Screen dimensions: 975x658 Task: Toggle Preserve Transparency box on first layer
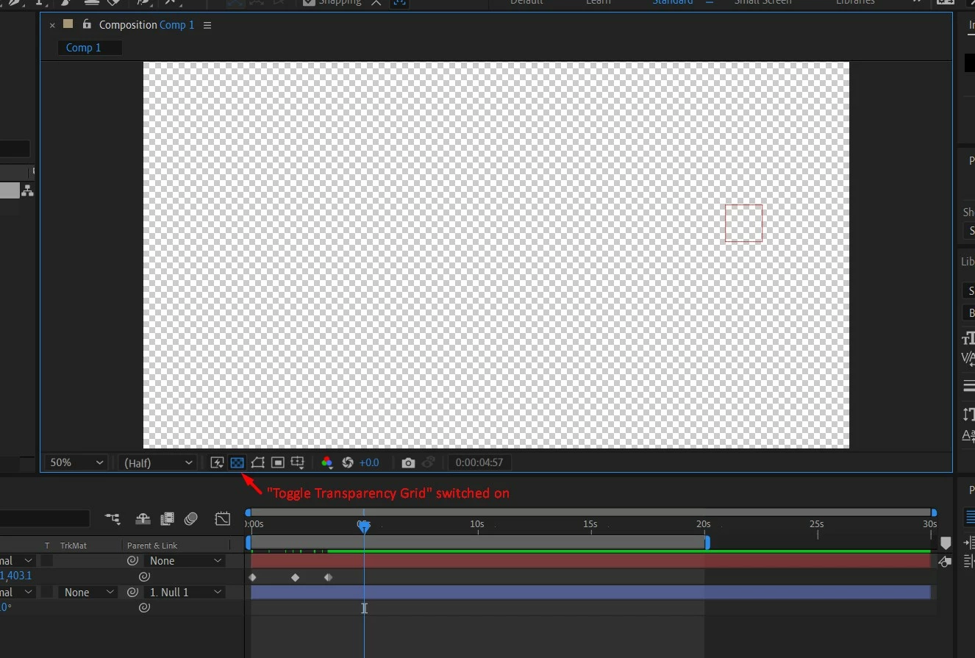(46, 561)
